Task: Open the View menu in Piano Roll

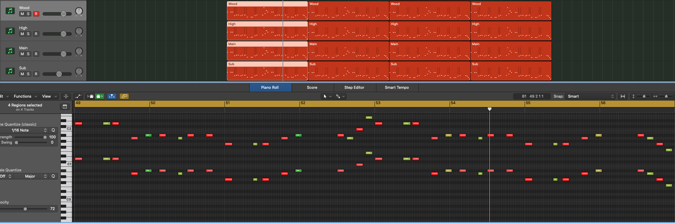Action: [x=49, y=96]
